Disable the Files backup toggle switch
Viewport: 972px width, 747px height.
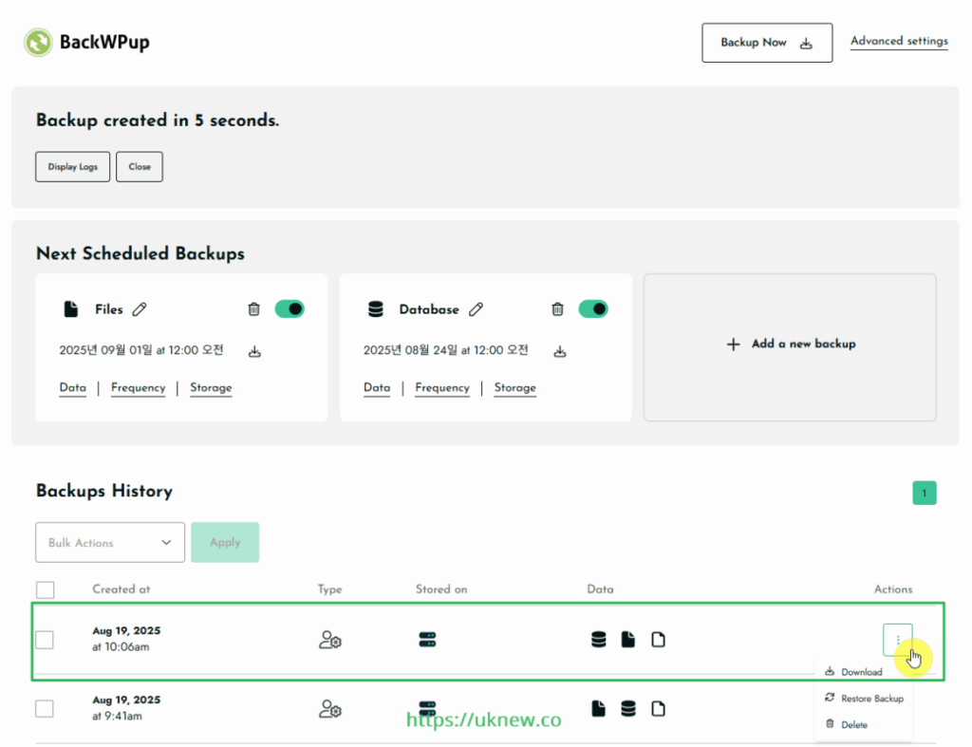[290, 309]
